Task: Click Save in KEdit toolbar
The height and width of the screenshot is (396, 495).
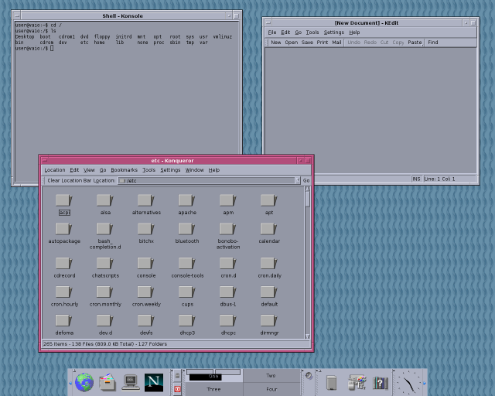Action: tap(307, 43)
